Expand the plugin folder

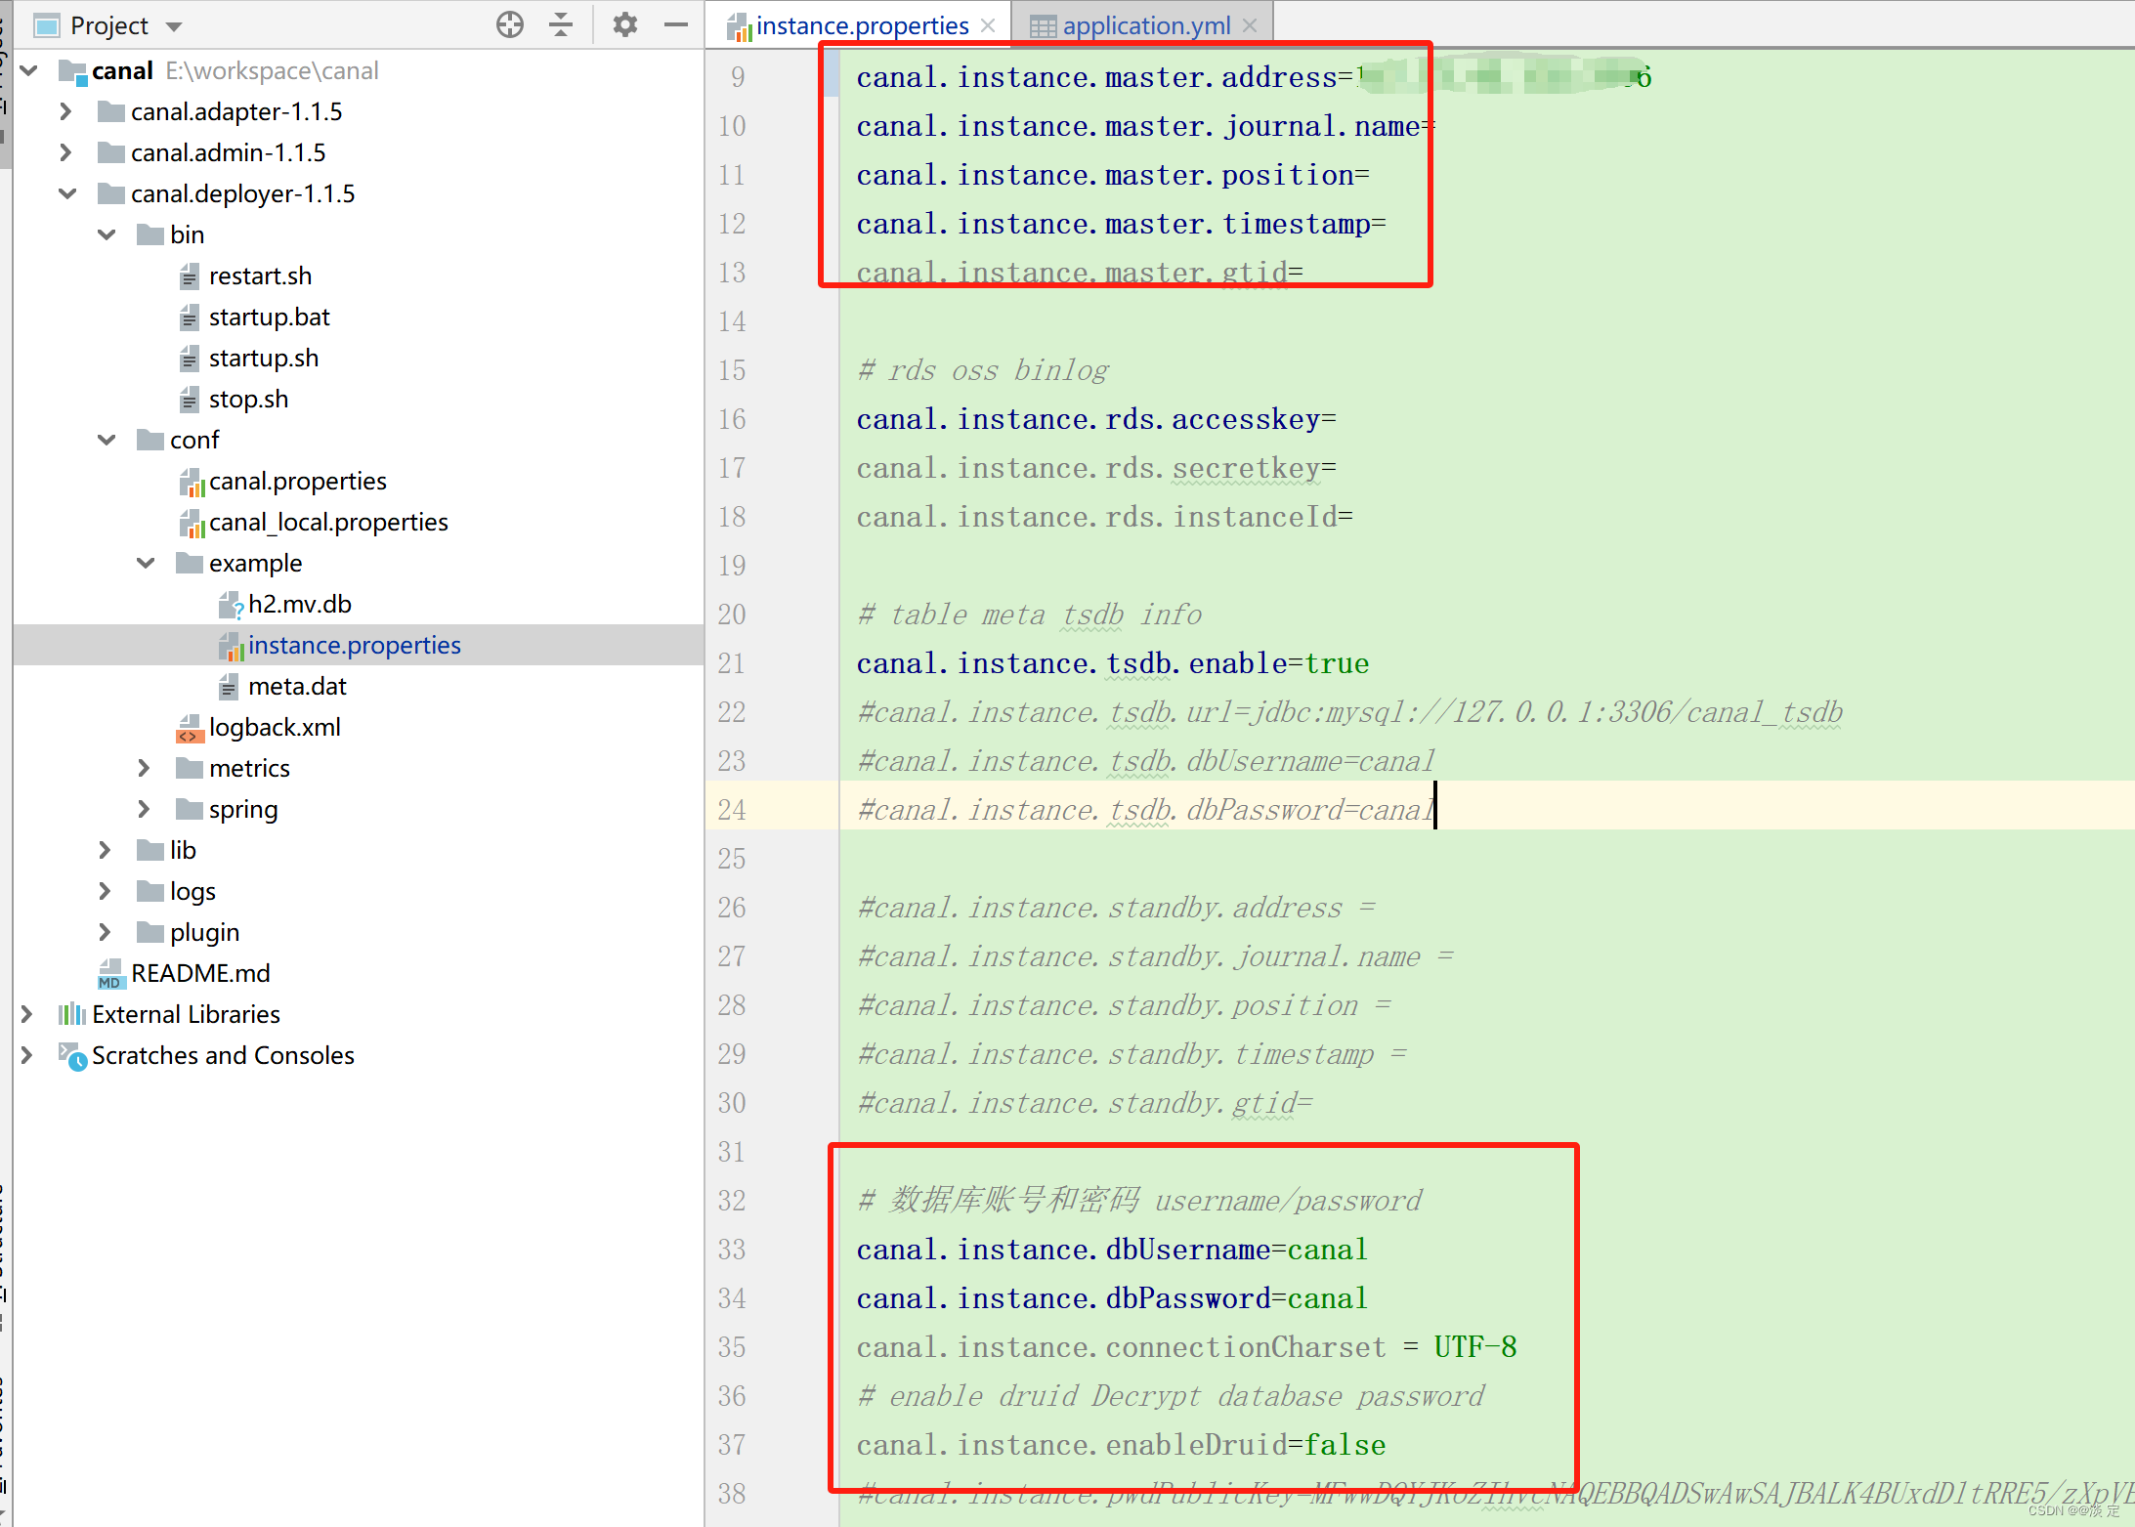[x=105, y=932]
